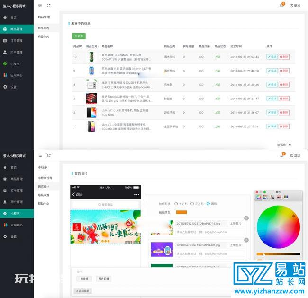Go to 商品分类 submenu item

[44, 36]
